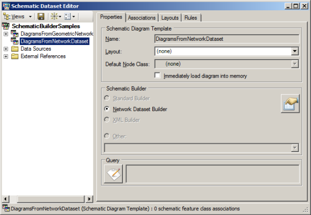Click the Schematic Builder properties hand icon
Viewport: 311px width, 215px height.
click(x=290, y=104)
